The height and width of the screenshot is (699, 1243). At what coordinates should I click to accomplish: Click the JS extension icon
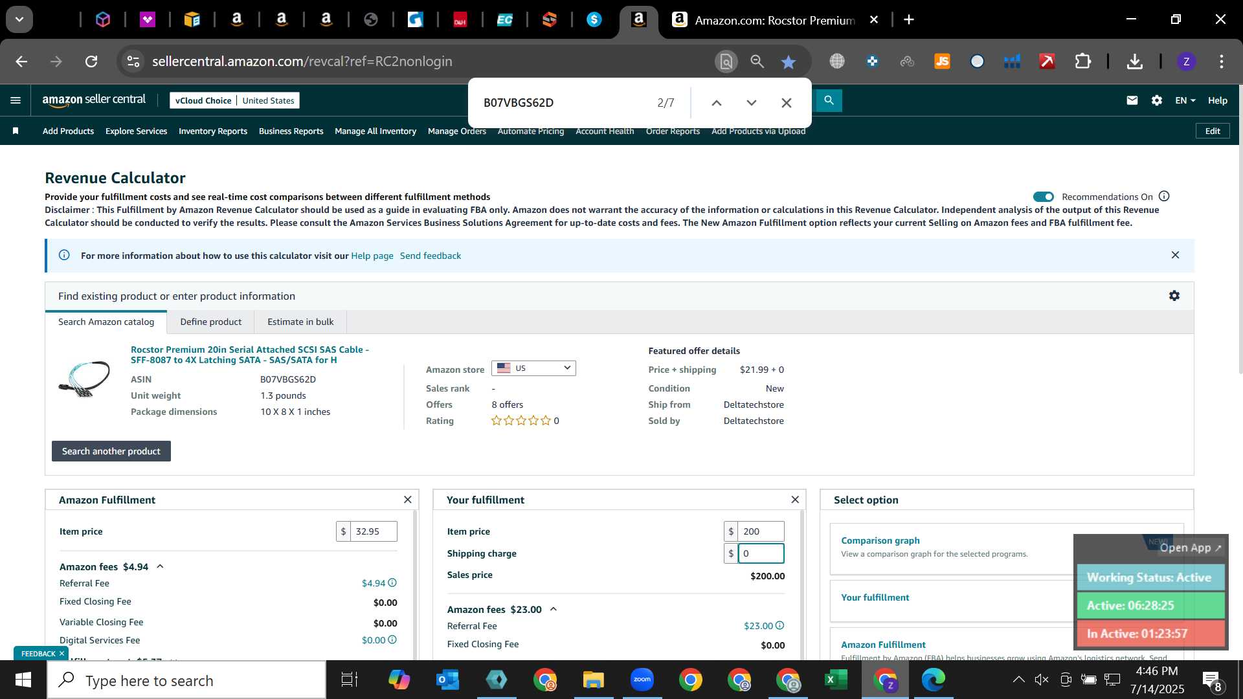click(942, 61)
